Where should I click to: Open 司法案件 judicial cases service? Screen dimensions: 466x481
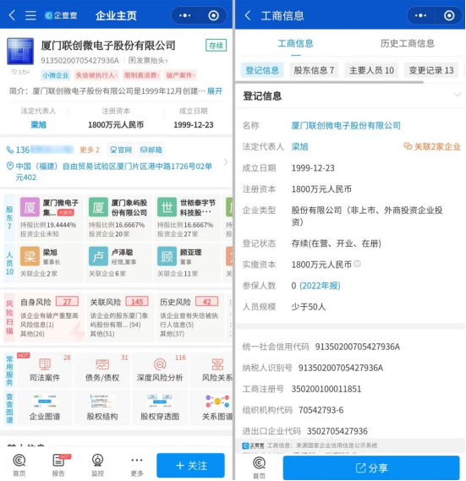click(45, 369)
